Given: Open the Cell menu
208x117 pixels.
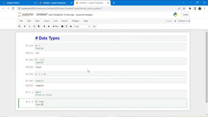Looking at the screenshot, I should 55,21.
